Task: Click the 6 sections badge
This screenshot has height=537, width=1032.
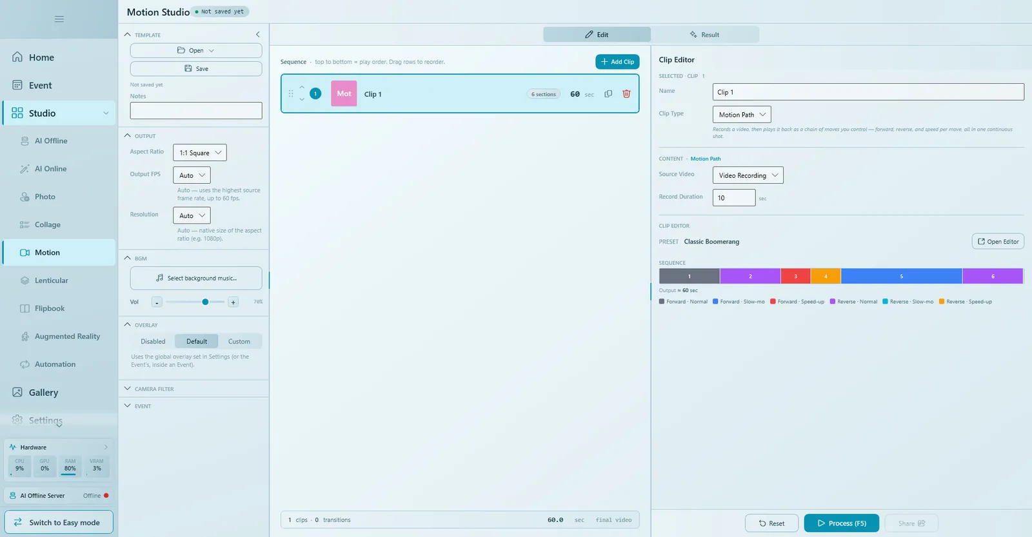Action: 544,94
